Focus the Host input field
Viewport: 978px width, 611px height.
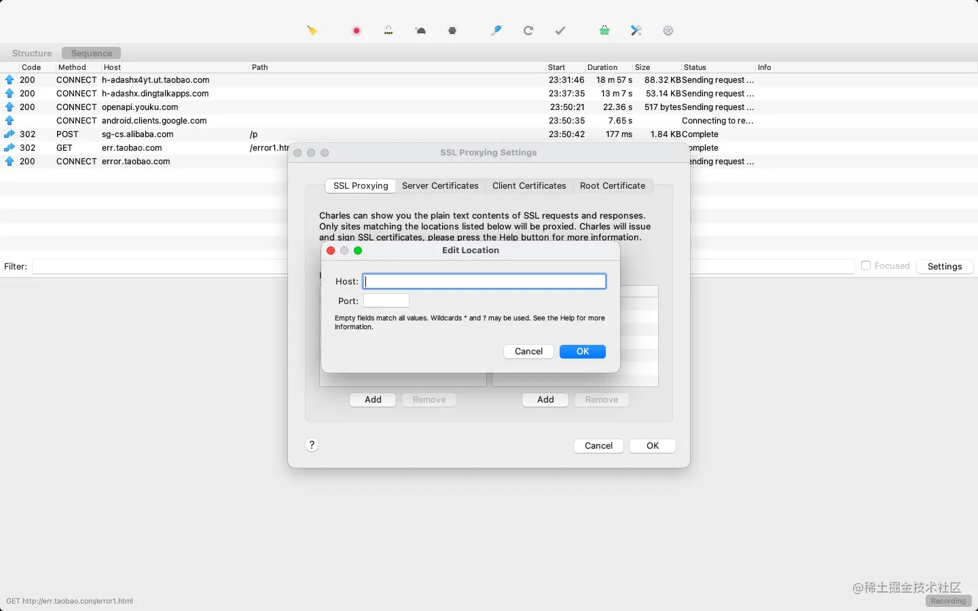point(484,281)
